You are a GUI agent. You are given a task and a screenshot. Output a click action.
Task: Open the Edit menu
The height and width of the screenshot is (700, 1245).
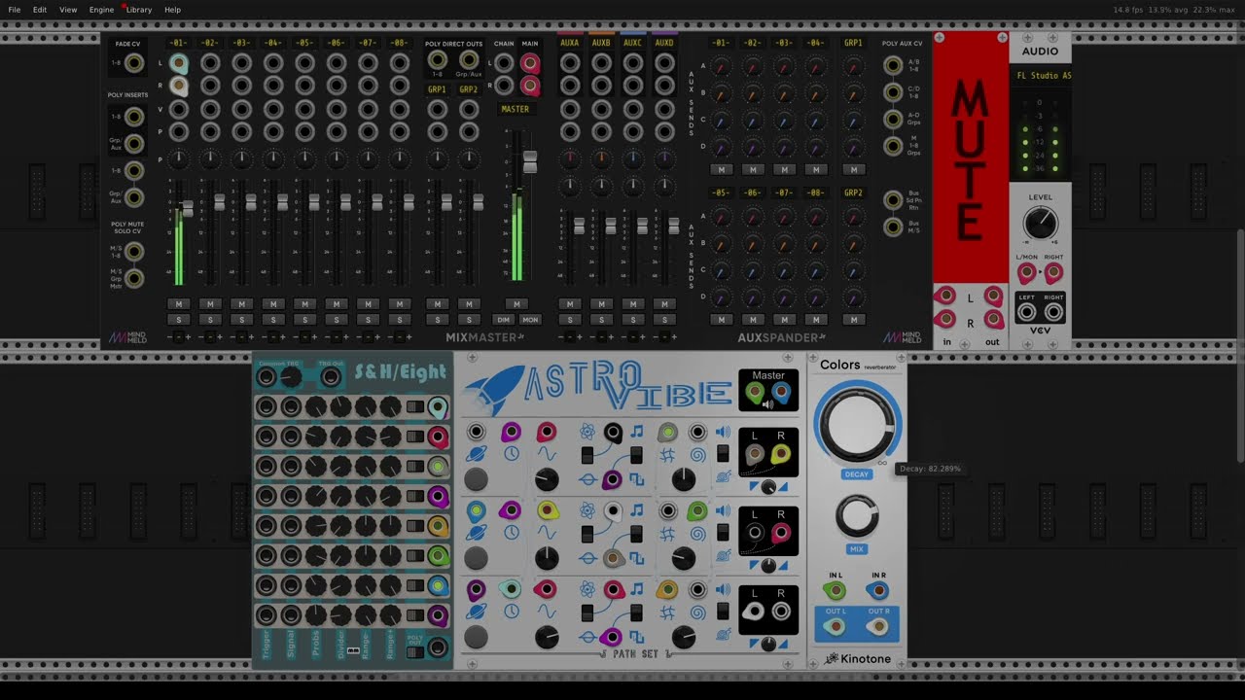[x=40, y=10]
